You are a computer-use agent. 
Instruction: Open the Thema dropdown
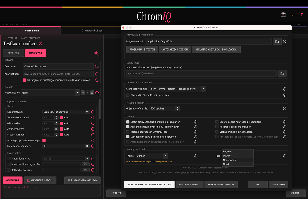click(x=151, y=156)
